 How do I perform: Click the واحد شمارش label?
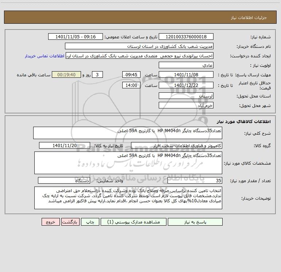click(110, 181)
